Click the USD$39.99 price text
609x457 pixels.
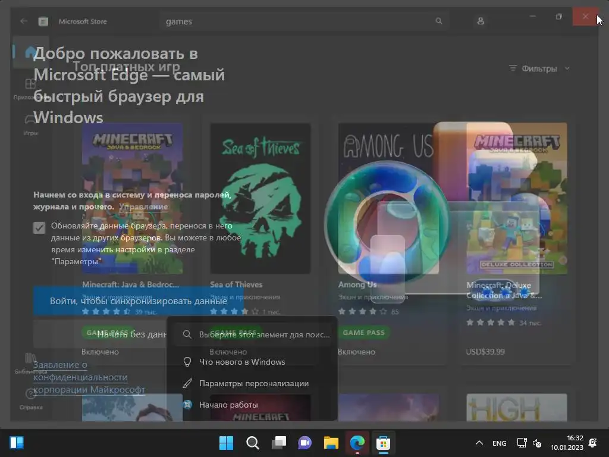coord(485,352)
